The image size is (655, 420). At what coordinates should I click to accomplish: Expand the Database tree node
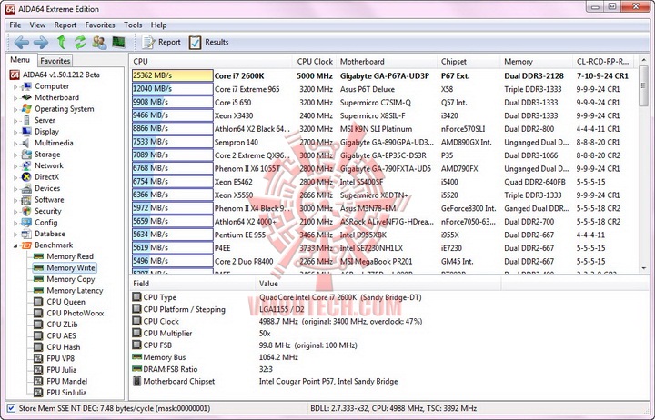[15, 235]
